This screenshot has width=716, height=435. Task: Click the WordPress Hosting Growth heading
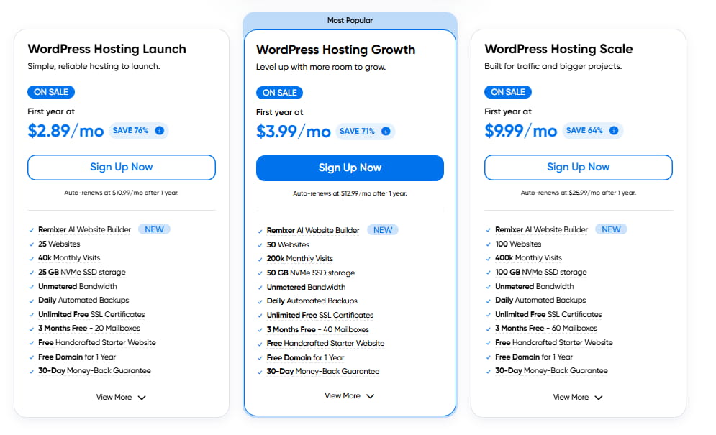tap(335, 50)
